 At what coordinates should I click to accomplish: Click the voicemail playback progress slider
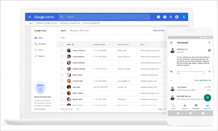coord(191,71)
